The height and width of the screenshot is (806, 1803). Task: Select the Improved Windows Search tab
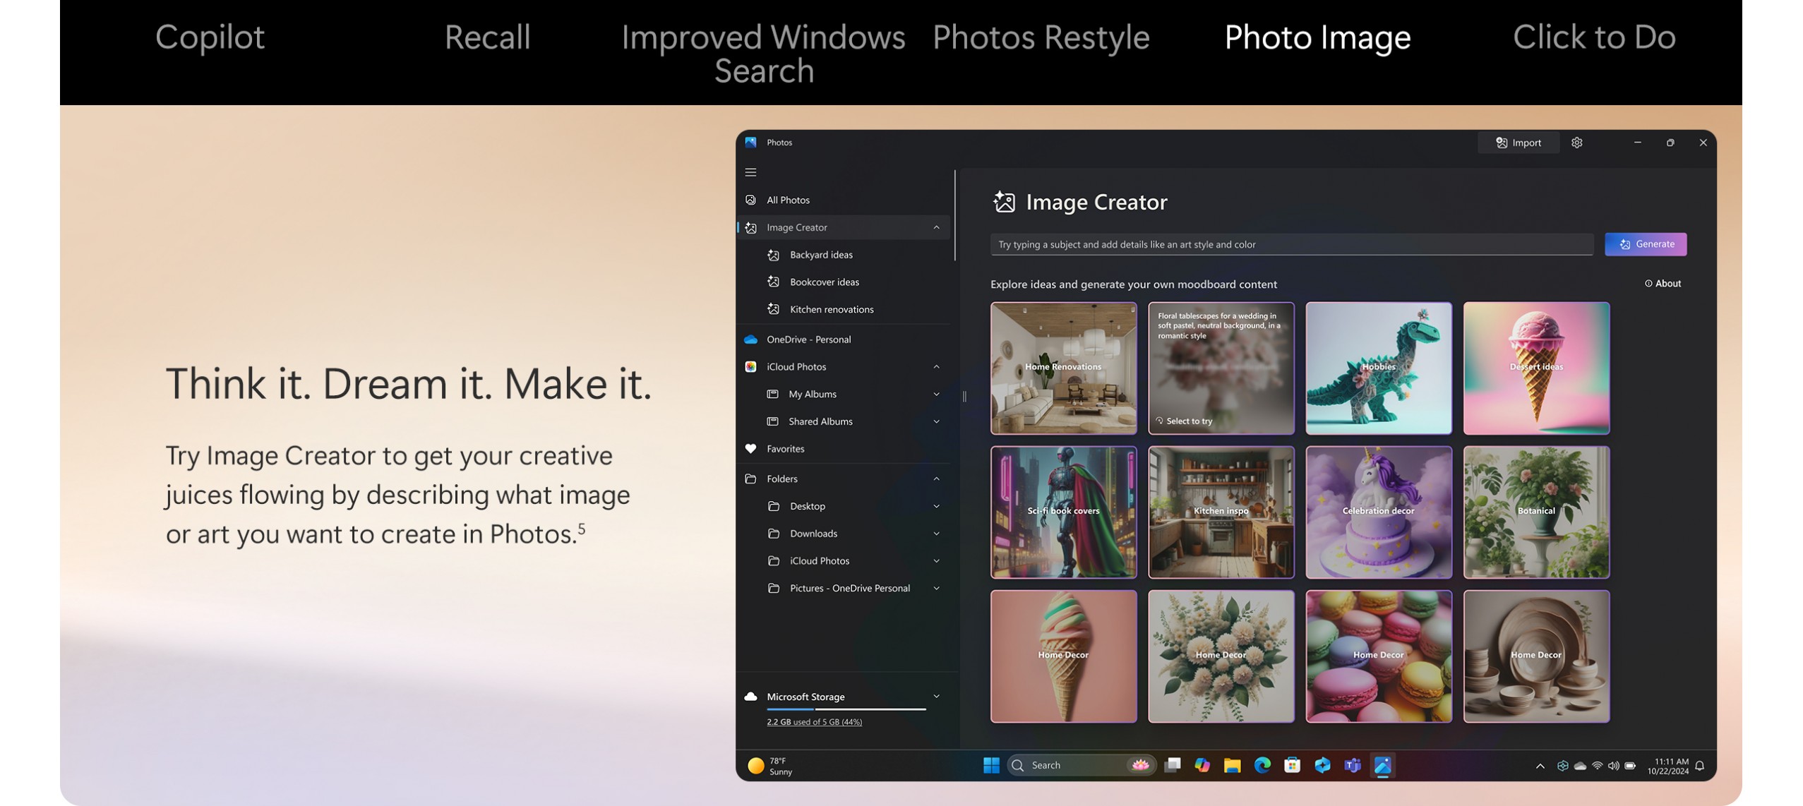(763, 54)
